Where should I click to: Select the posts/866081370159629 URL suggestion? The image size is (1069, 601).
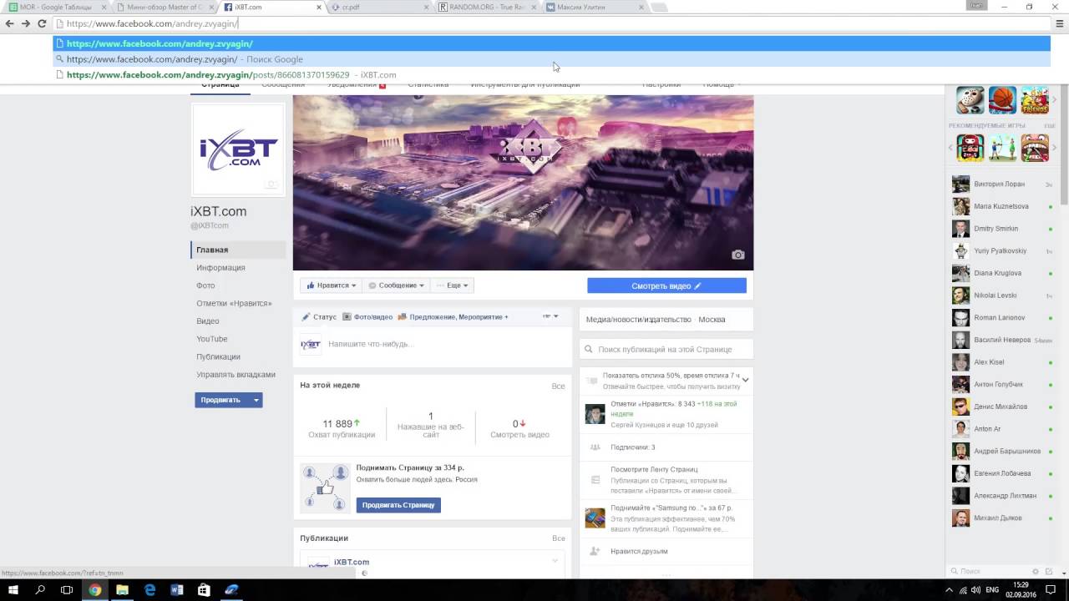coord(551,74)
